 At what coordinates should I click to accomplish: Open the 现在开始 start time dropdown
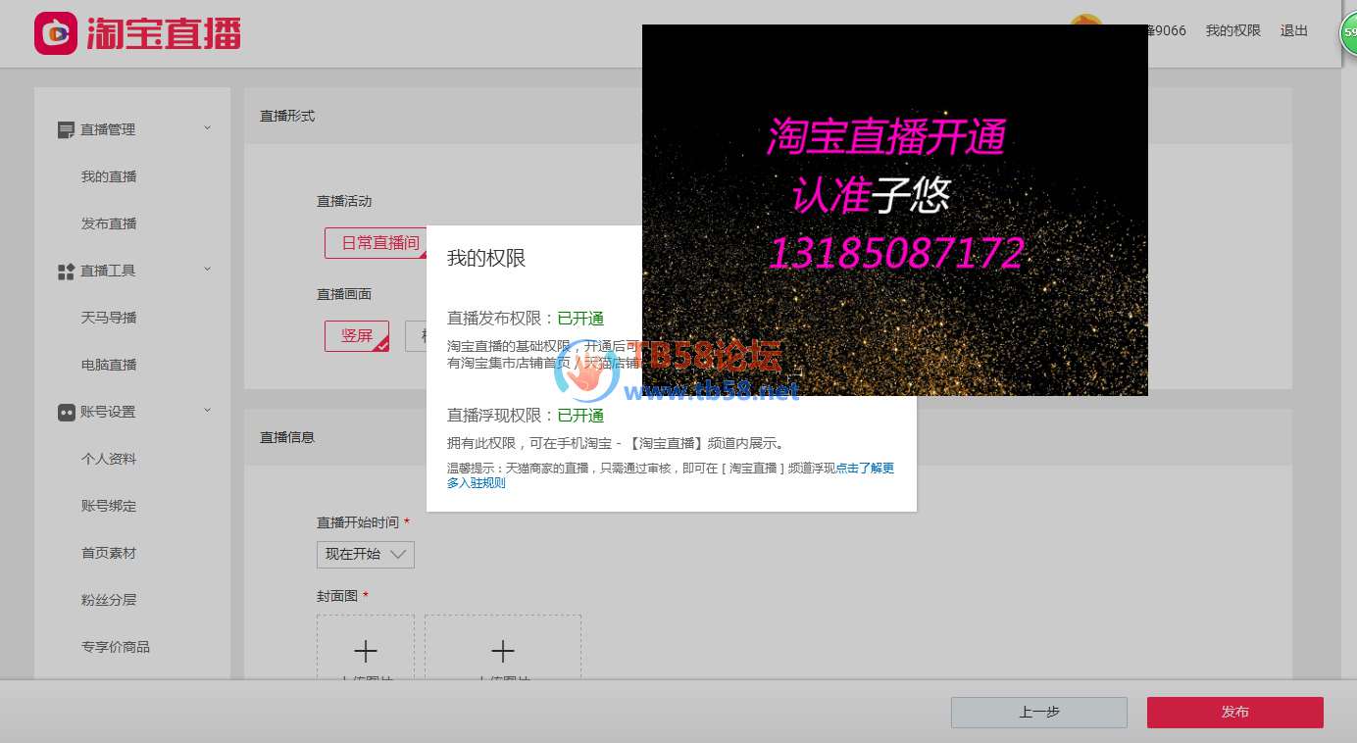tap(366, 555)
